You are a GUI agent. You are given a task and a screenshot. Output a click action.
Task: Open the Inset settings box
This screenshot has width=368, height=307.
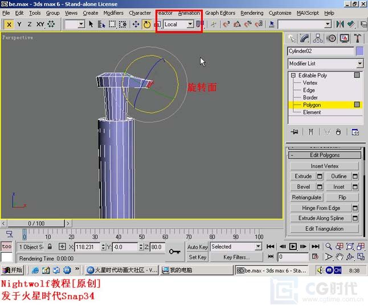coord(355,187)
